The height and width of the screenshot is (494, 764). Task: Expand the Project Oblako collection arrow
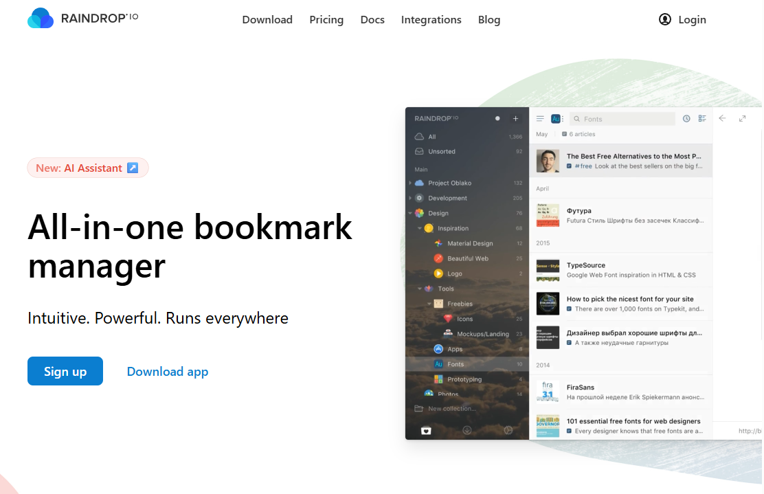(x=409, y=183)
